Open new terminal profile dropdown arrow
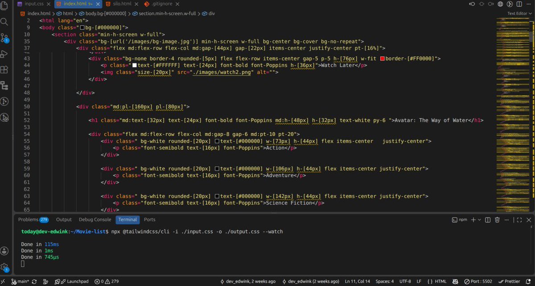 pos(480,220)
